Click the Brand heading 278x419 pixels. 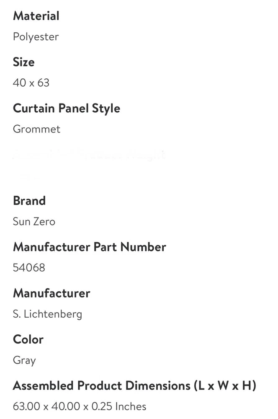click(29, 201)
